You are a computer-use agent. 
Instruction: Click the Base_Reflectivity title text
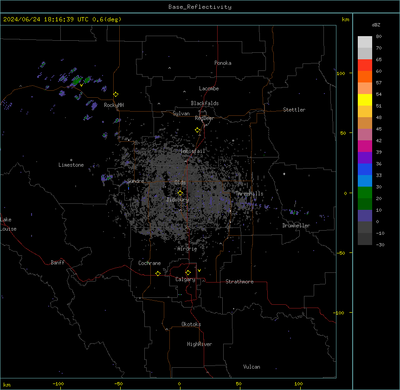(200, 7)
